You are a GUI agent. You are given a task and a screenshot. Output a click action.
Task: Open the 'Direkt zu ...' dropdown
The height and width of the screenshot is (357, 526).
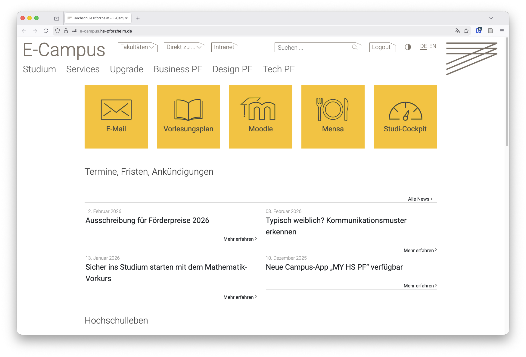(x=184, y=47)
